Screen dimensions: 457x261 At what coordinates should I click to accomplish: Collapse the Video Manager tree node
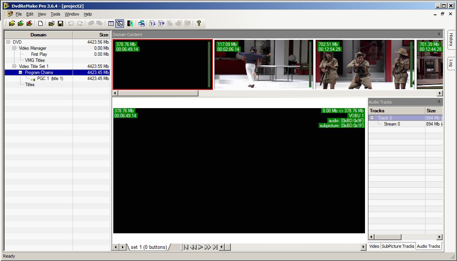[14, 48]
